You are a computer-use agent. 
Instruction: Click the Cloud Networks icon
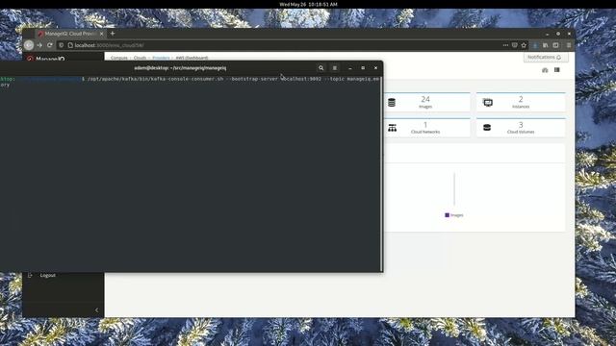[x=392, y=128]
